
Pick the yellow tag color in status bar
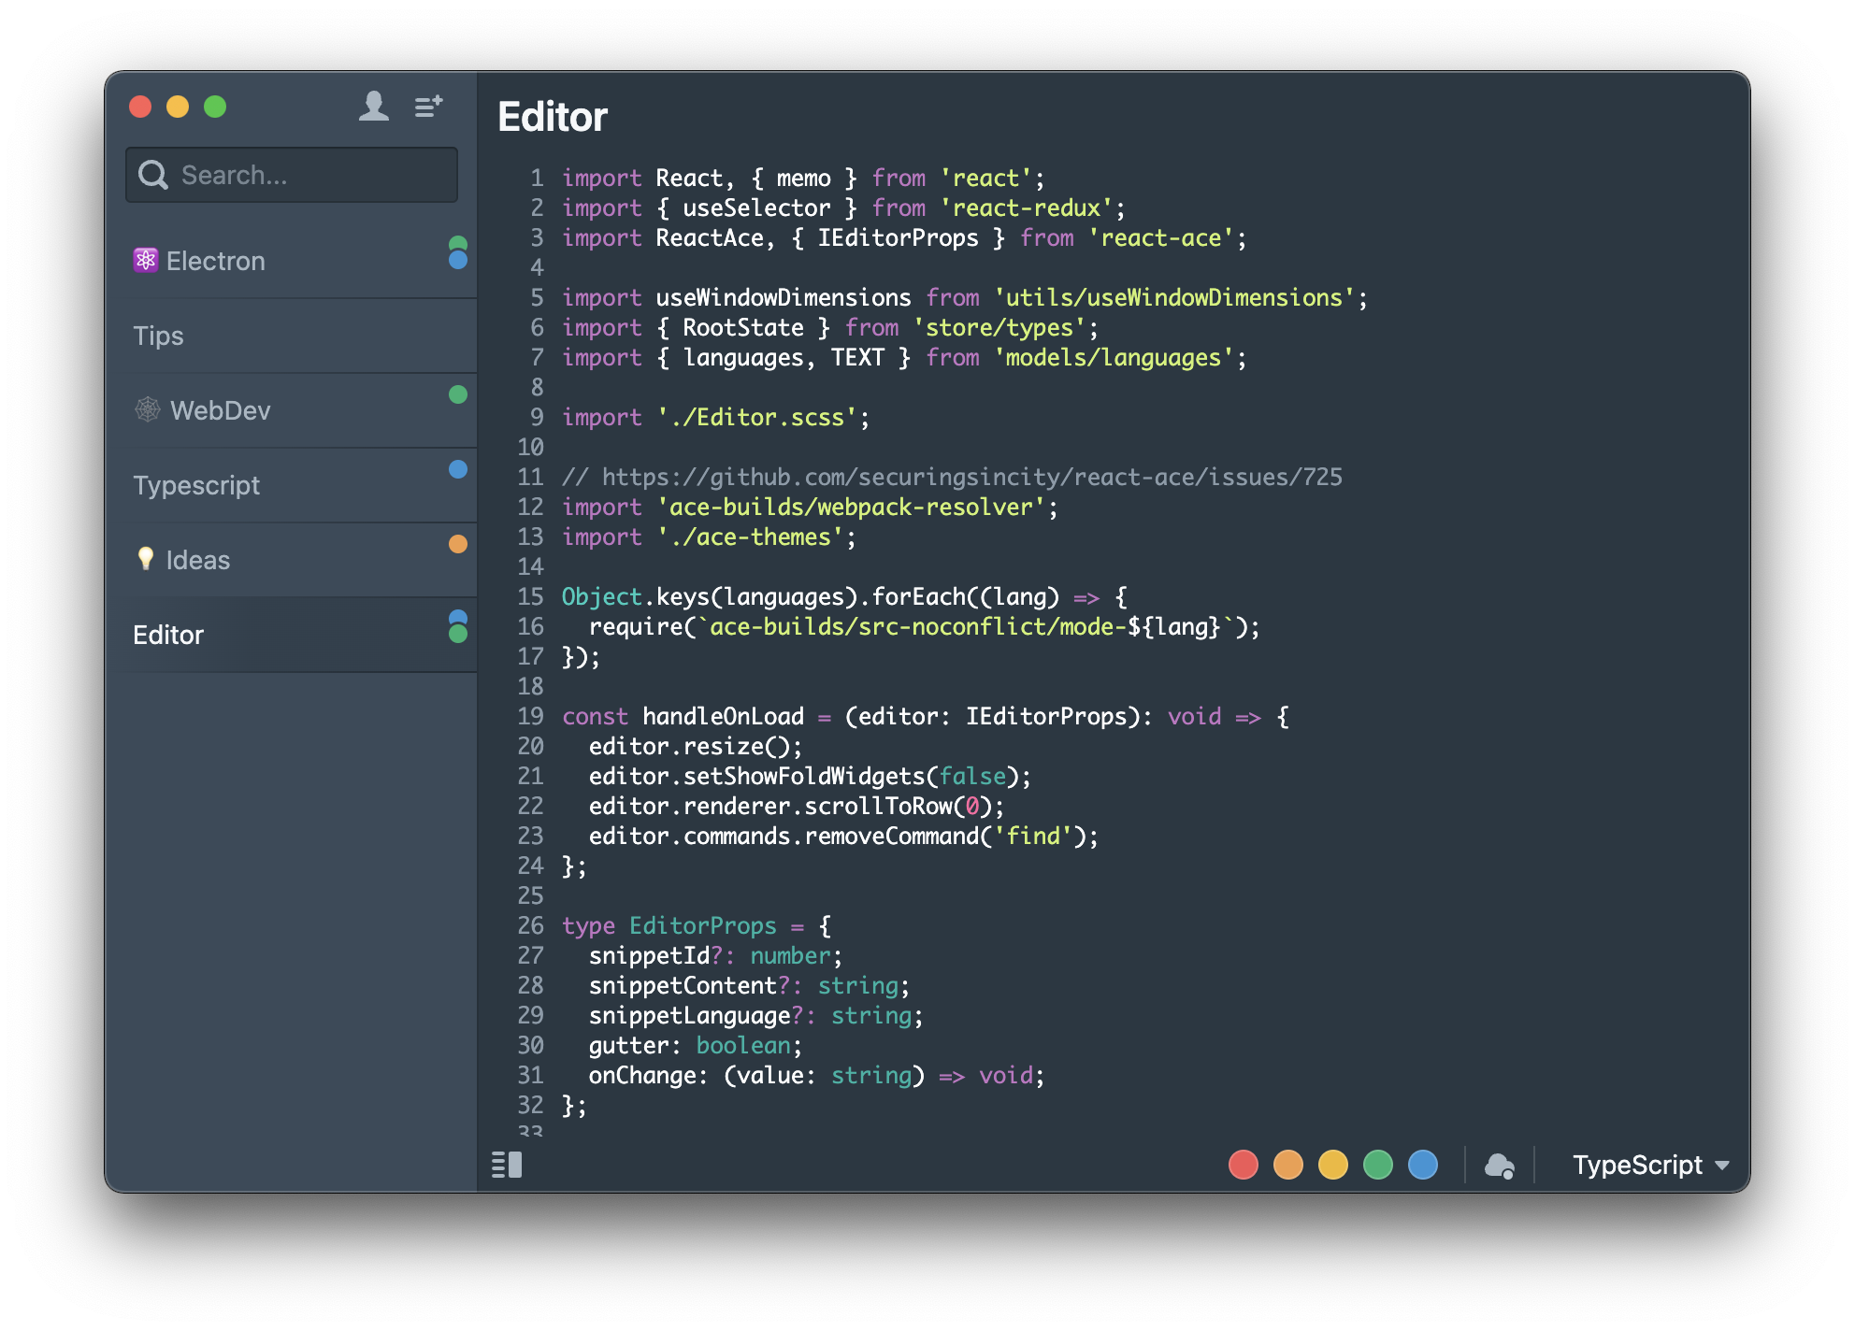(1333, 1165)
